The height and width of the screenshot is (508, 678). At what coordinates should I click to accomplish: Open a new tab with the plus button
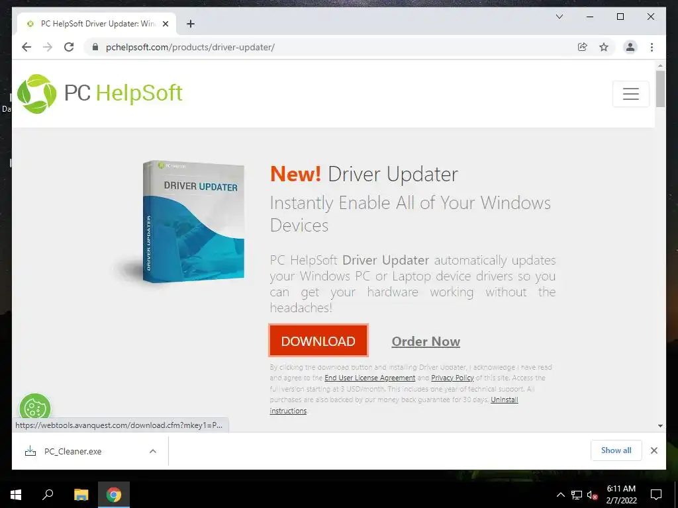click(191, 24)
